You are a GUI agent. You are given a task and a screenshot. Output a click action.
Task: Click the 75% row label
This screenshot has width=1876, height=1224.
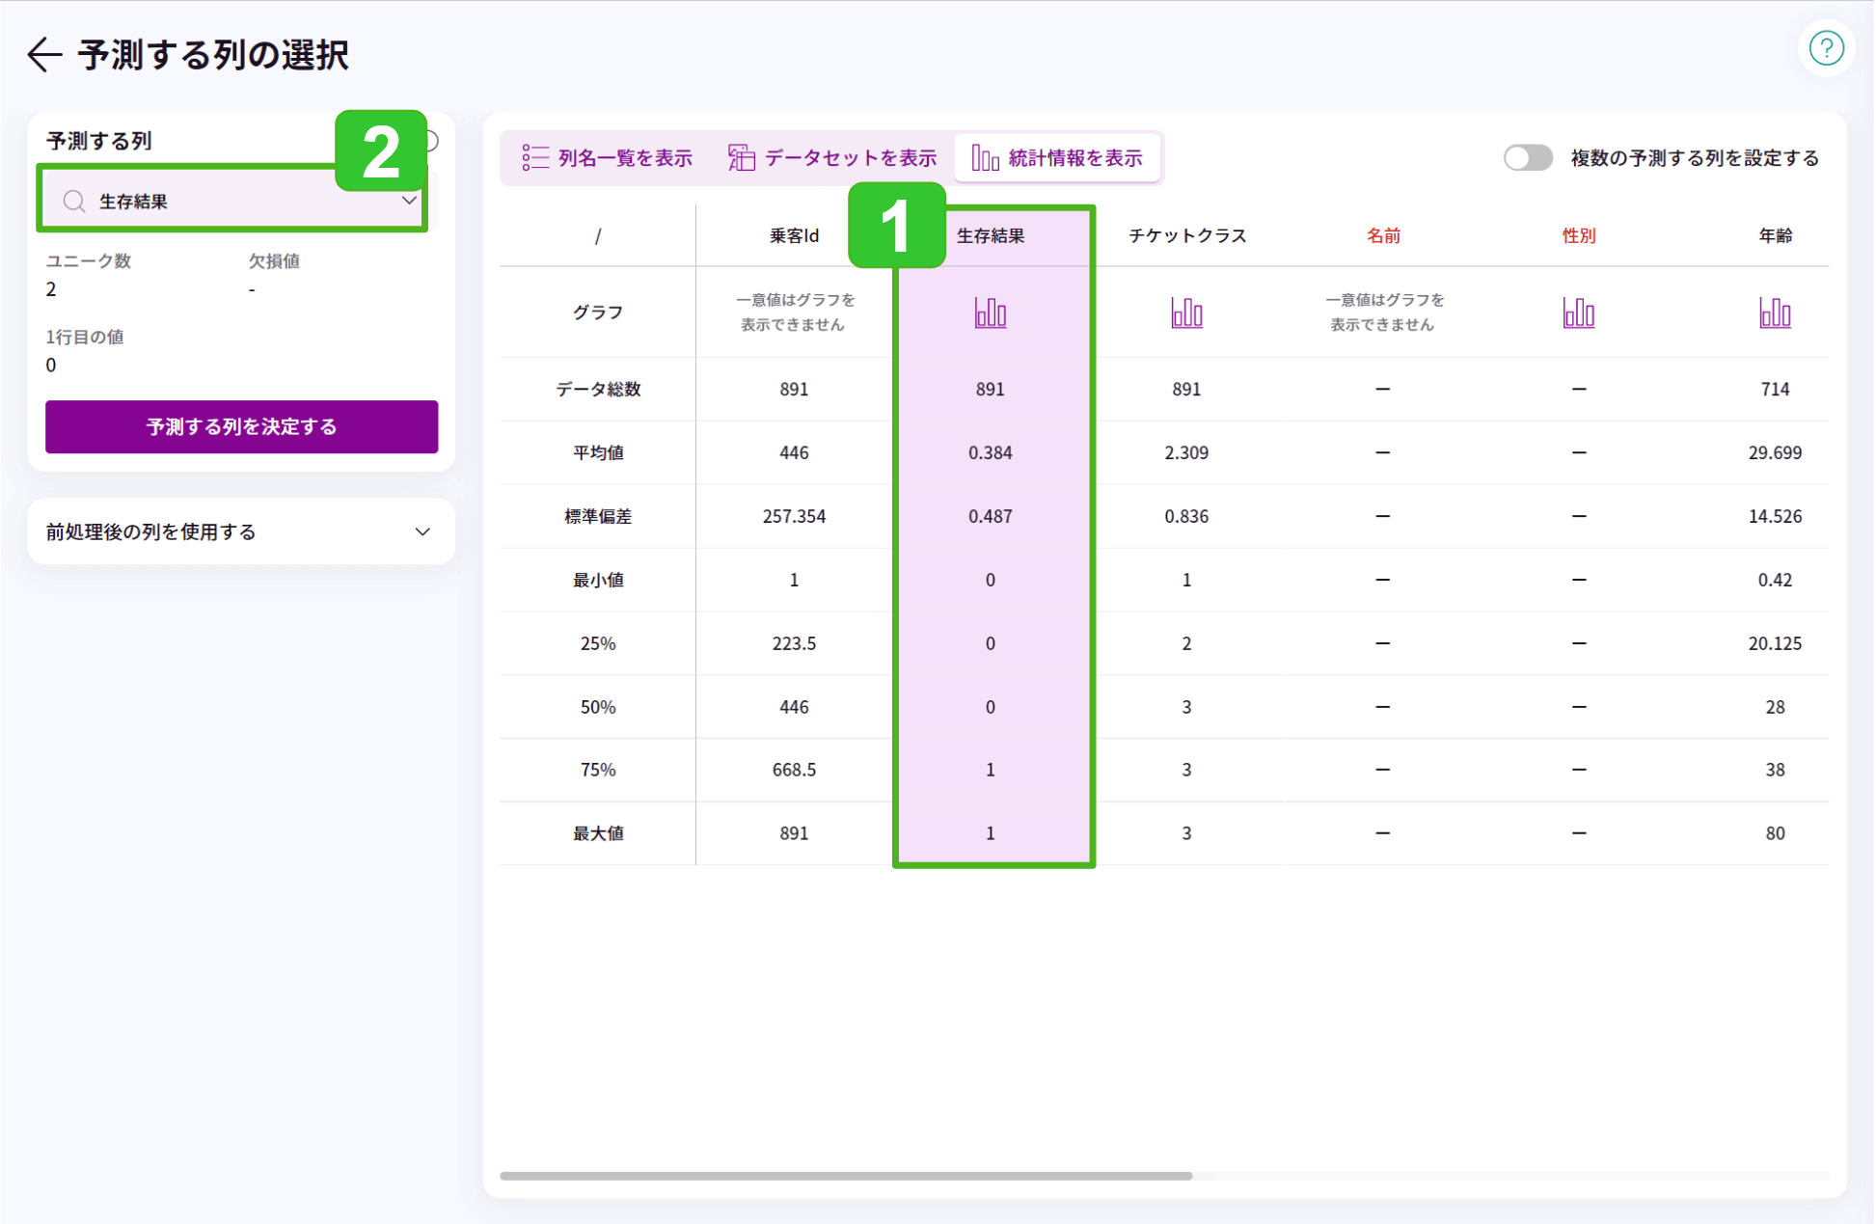(x=598, y=770)
